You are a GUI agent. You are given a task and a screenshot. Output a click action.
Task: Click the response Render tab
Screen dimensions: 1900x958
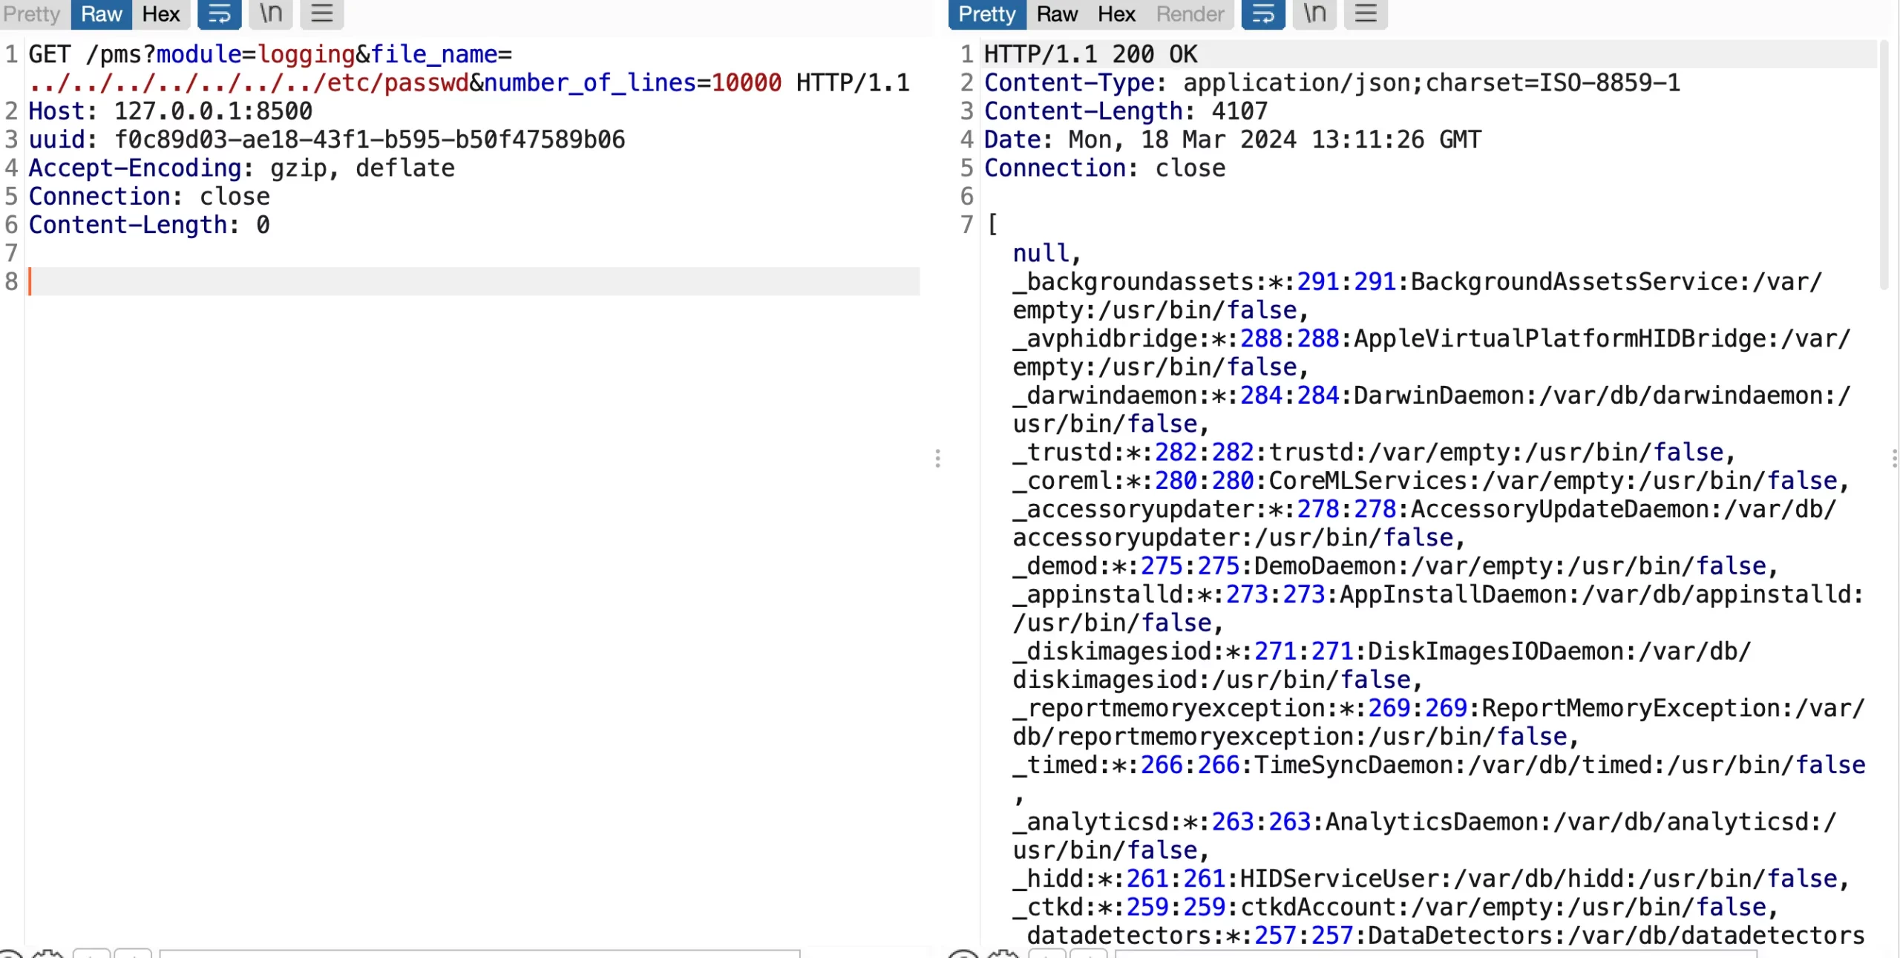point(1190,14)
